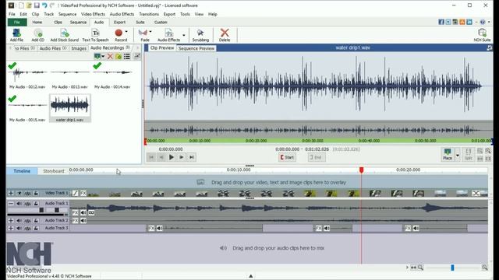Viewport: 499px width, 280px height.
Task: Click the red Delete toolbar icon
Action: pyautogui.click(x=225, y=35)
